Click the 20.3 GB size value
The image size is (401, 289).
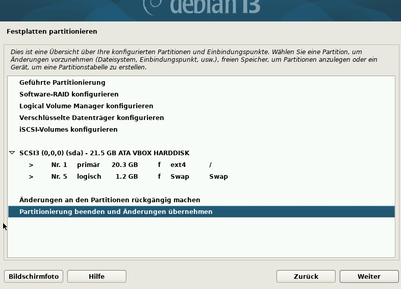(124, 165)
